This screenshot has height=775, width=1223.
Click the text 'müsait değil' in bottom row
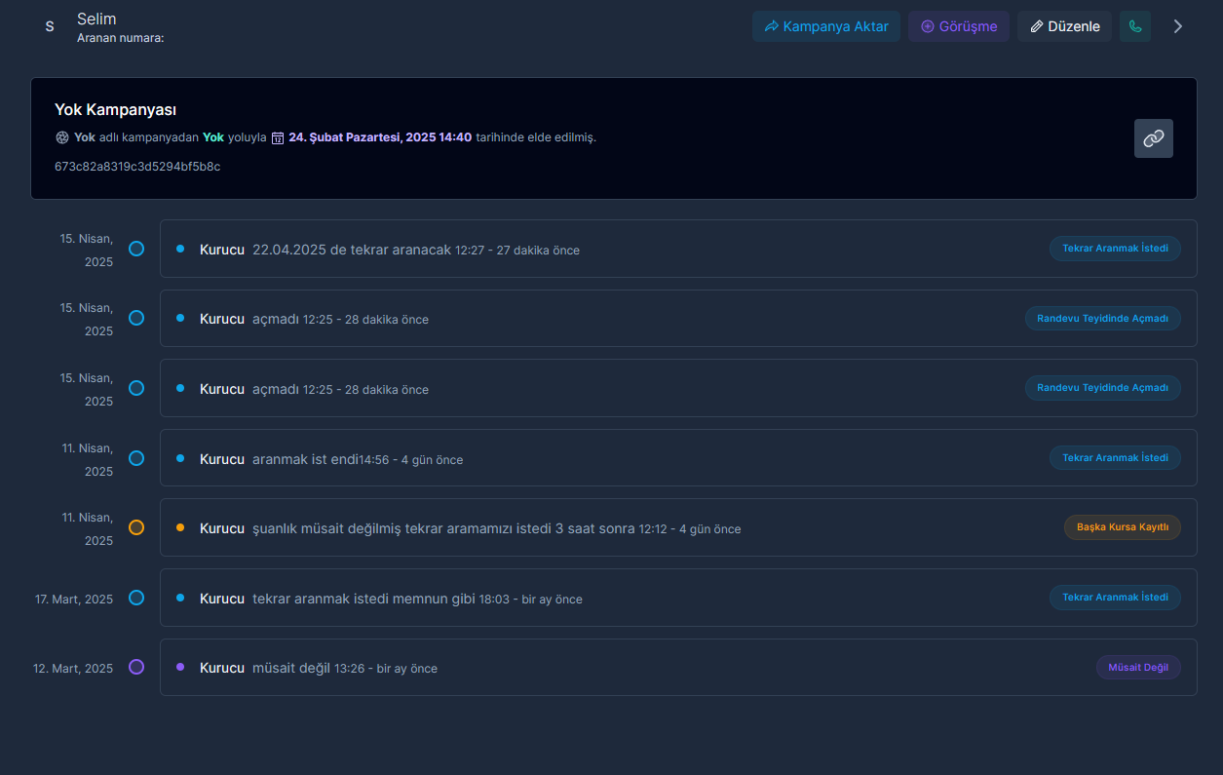click(291, 668)
